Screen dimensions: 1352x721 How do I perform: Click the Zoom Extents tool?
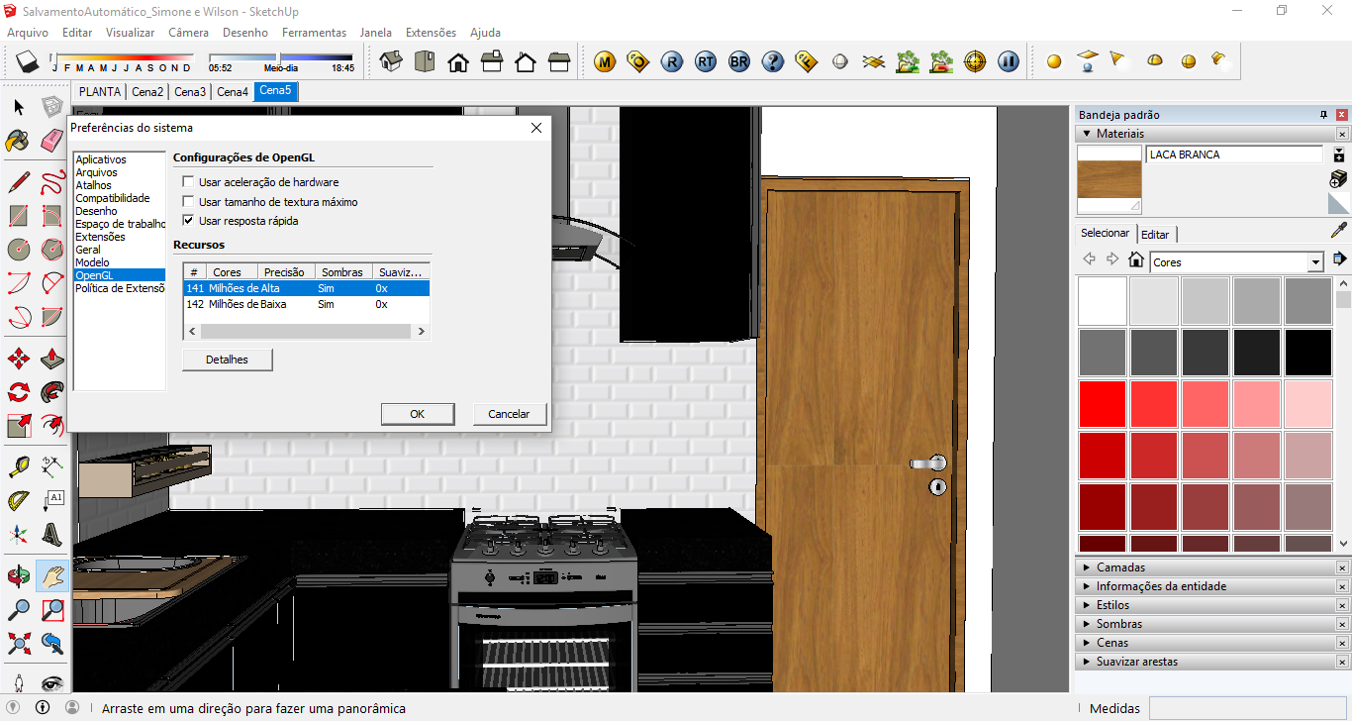(18, 644)
